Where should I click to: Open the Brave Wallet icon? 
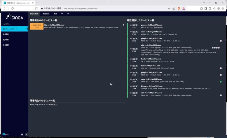pyautogui.click(x=210, y=9)
